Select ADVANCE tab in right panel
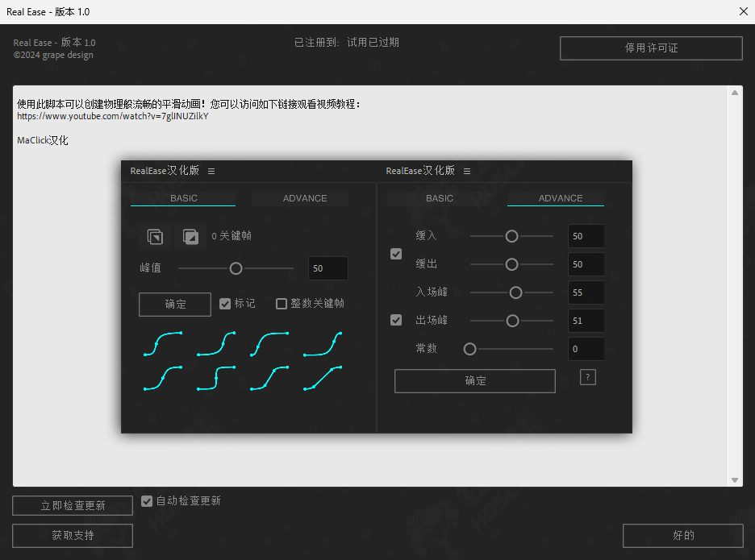Viewport: 755px width, 560px height. (x=561, y=198)
